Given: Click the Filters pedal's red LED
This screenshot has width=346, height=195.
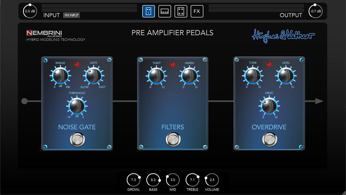Looking at the screenshot, I should pyautogui.click(x=173, y=64).
